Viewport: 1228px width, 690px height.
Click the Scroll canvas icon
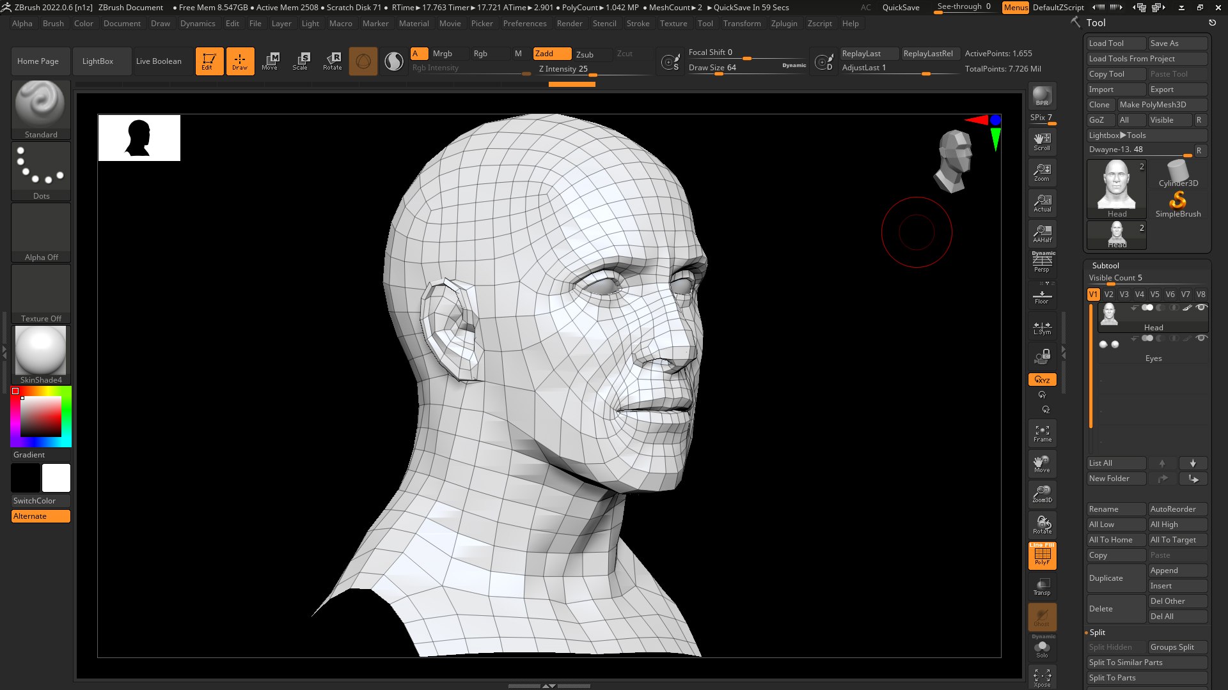(1042, 142)
